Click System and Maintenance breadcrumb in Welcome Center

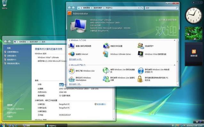tap(98, 8)
